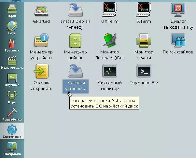Launch Install Debian wheezy
The image size is (196, 158).
pos(76,16)
